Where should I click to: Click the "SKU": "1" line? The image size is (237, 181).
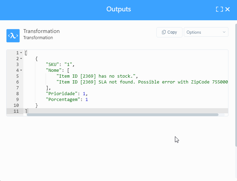coord(60,65)
